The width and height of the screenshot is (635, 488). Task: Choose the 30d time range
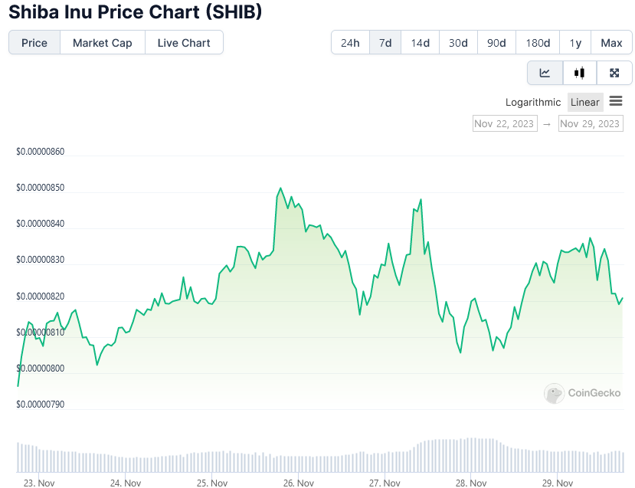458,43
